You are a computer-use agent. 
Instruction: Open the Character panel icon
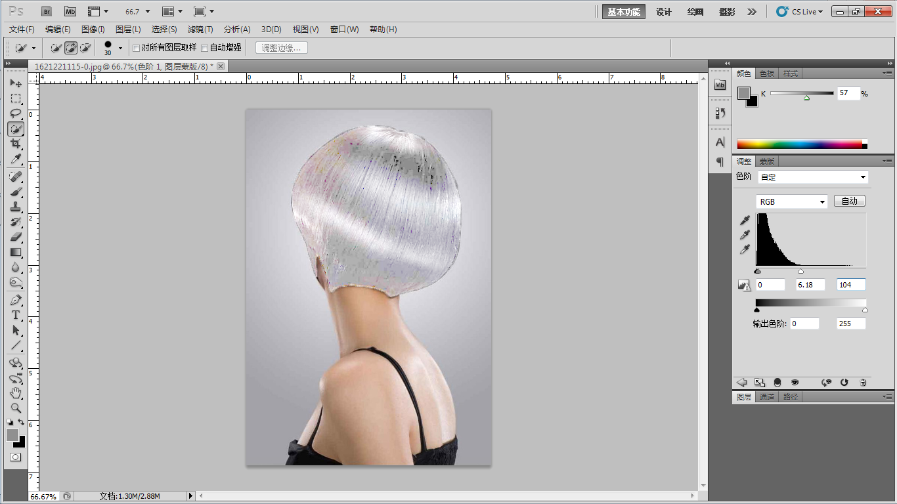pyautogui.click(x=720, y=142)
